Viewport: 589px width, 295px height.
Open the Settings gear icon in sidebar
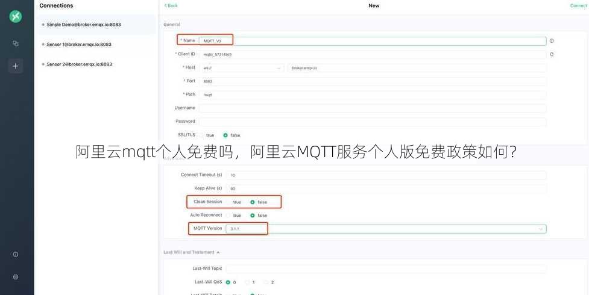16,277
